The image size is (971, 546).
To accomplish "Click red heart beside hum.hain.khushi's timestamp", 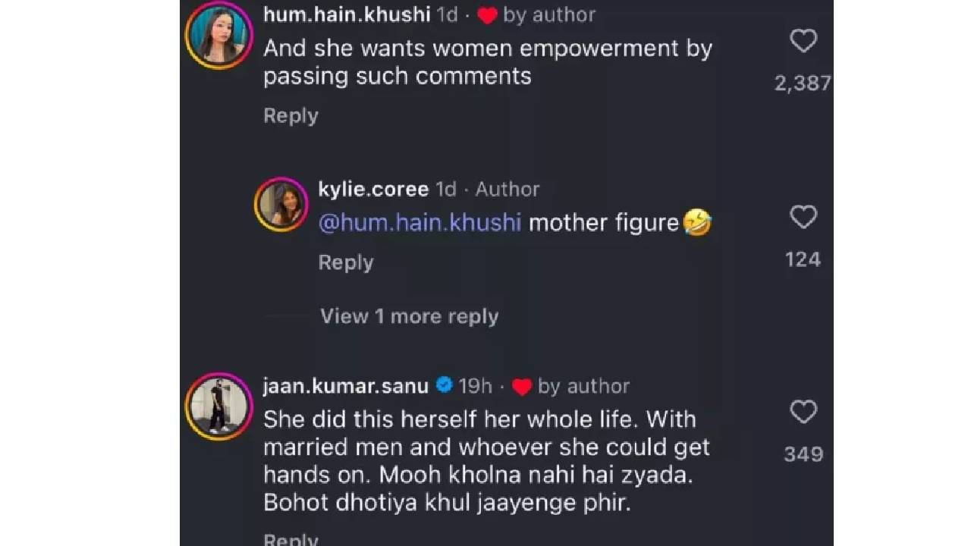I will point(487,16).
